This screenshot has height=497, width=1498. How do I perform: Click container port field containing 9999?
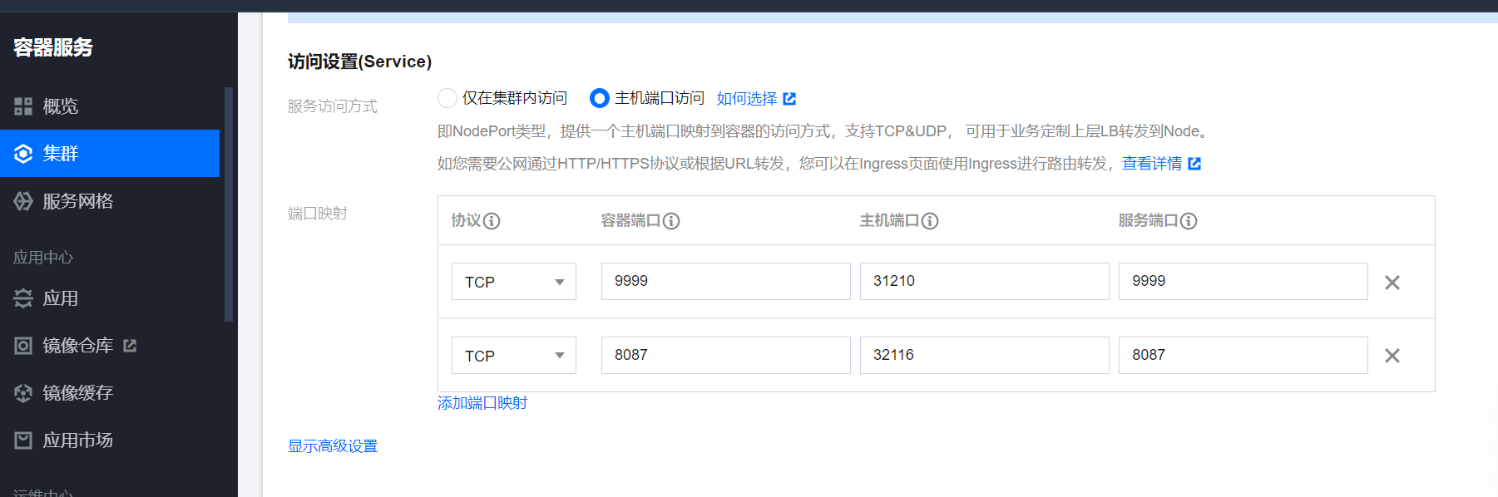coord(726,282)
